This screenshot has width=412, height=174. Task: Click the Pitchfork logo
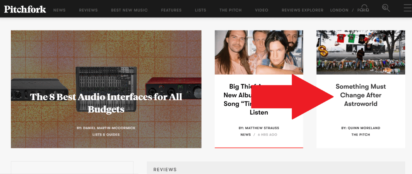pos(25,9)
